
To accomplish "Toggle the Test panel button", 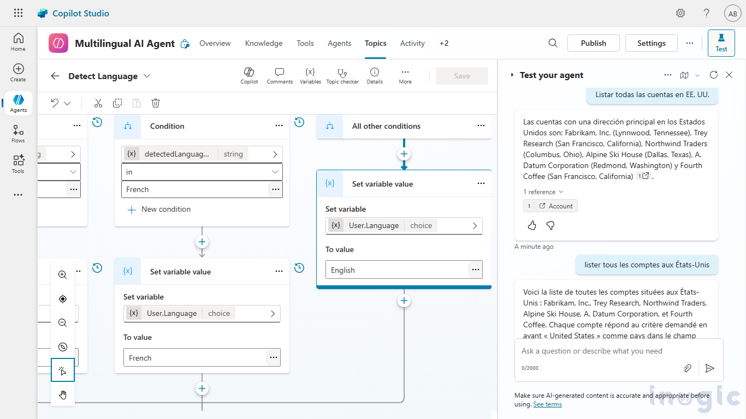I will (721, 43).
